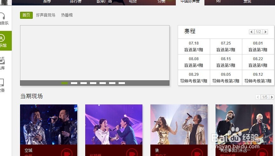Viewport: 275px width, 156px height.
Task: Play video icon on 空城 card
Action: (67, 153)
